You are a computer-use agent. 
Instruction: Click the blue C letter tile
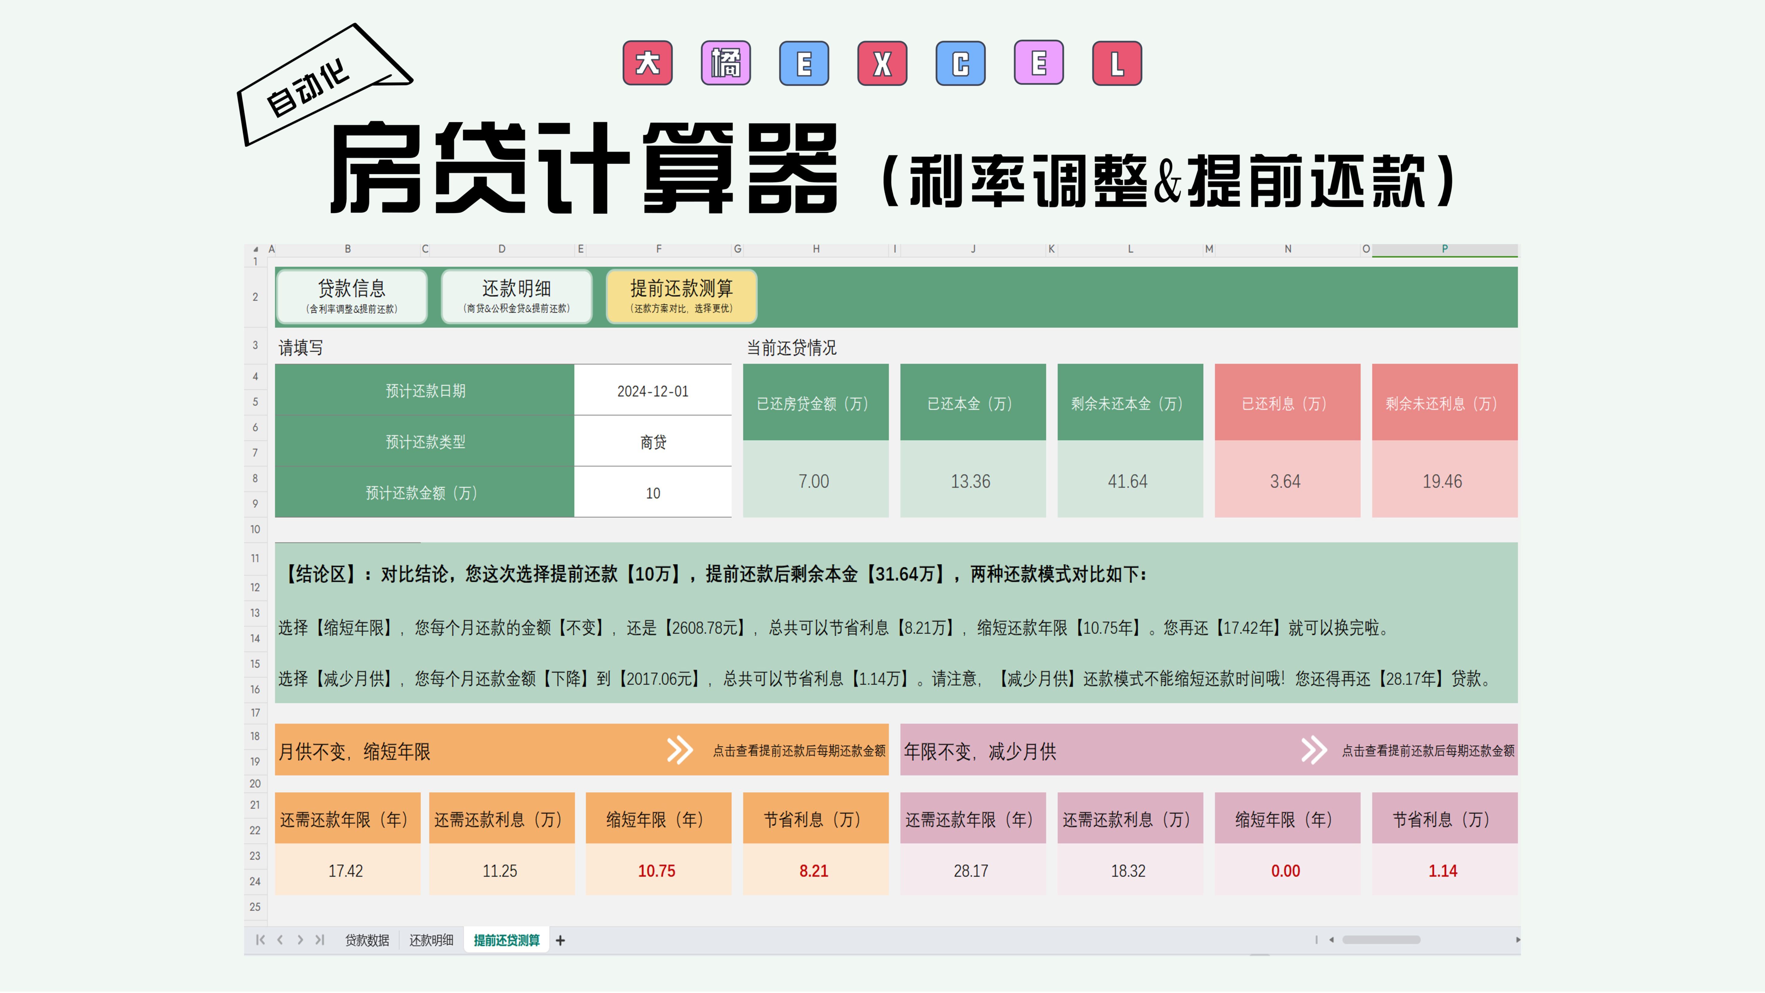(961, 63)
